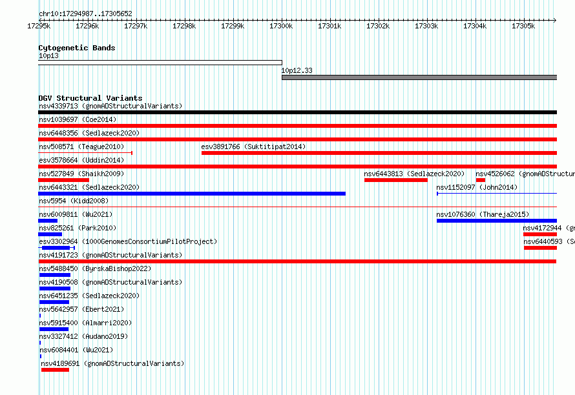Image resolution: width=575 pixels, height=395 pixels.
Task: Click the small red nsv4526062 bar
Action: click(x=481, y=180)
